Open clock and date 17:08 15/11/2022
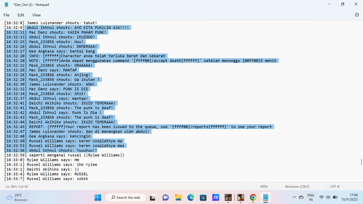This screenshot has width=363, height=204. (x=350, y=197)
